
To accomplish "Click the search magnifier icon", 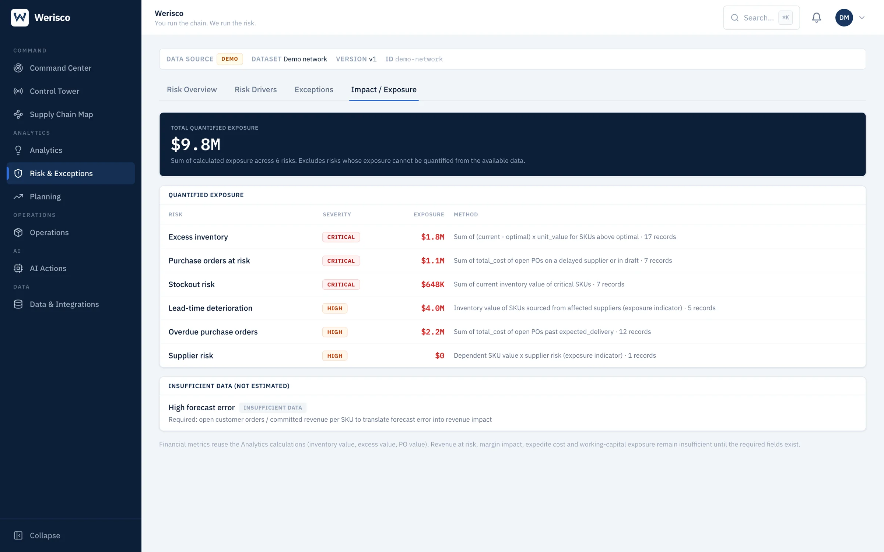I will click(735, 18).
